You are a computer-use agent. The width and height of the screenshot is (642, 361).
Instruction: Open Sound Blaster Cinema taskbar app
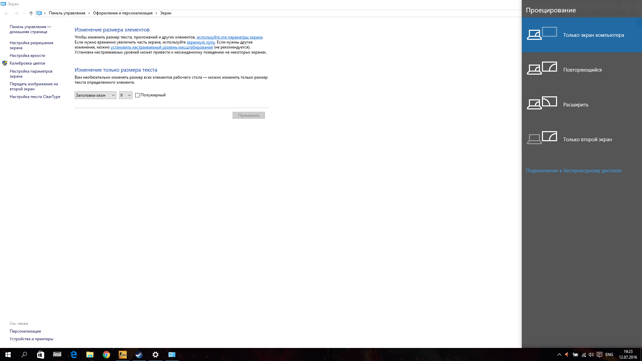pos(57,355)
